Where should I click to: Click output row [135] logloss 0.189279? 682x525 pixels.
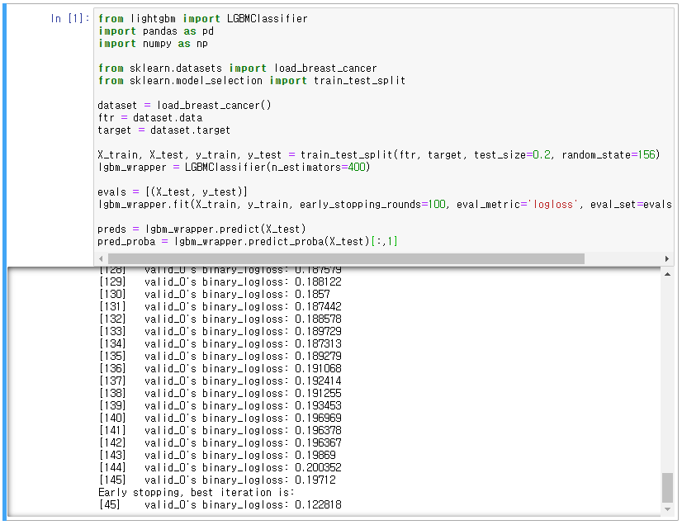[220, 357]
